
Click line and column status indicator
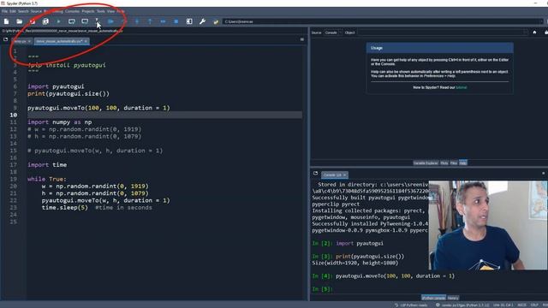tap(503, 305)
